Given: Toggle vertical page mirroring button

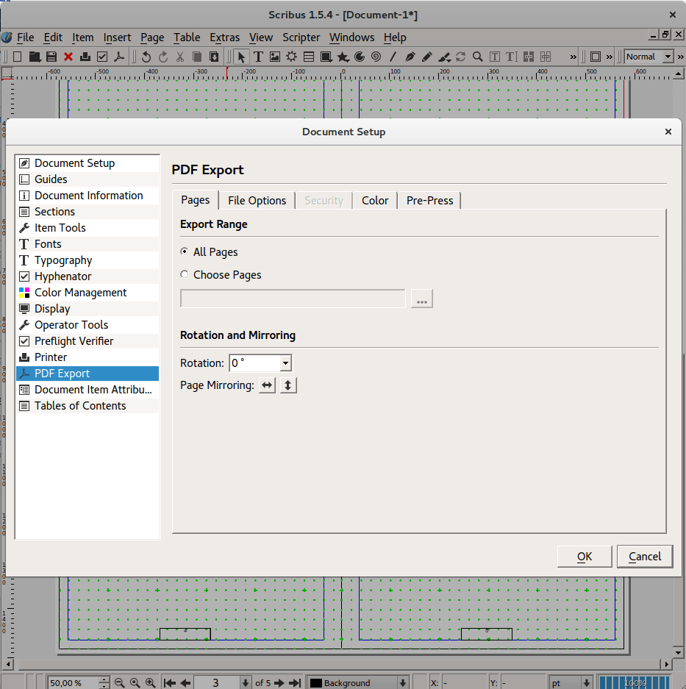Looking at the screenshot, I should click(x=288, y=385).
